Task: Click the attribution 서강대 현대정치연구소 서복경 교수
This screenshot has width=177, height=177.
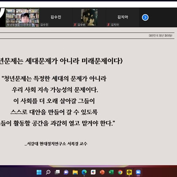Action: 57,144
